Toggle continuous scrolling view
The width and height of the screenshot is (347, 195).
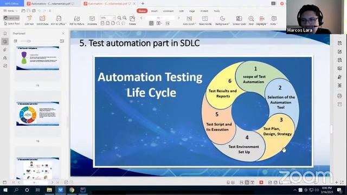pos(168,23)
